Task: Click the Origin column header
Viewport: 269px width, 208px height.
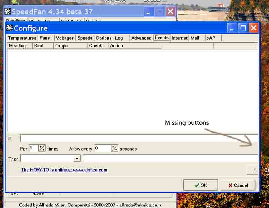Action: [70, 46]
